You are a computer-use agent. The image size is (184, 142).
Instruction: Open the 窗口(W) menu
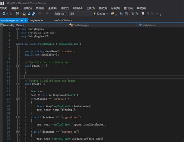pyautogui.click(x=128, y=9)
